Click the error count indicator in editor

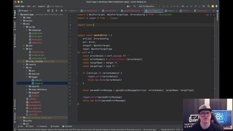click(207, 15)
